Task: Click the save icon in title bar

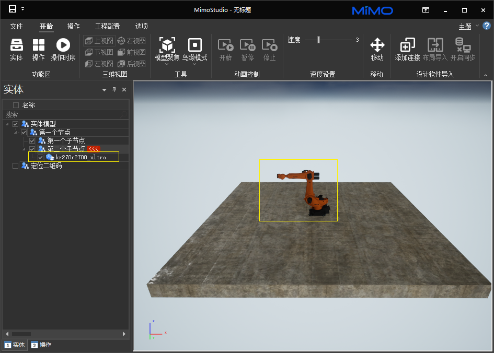Action: pos(13,9)
